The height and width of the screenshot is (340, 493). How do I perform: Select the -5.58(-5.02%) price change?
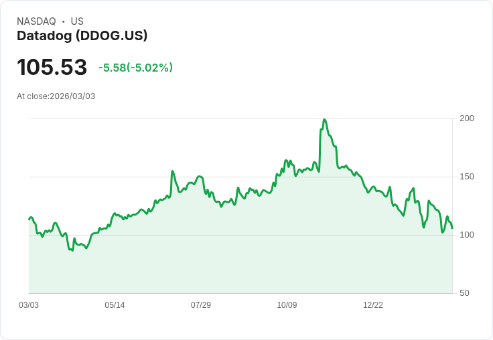coord(135,68)
